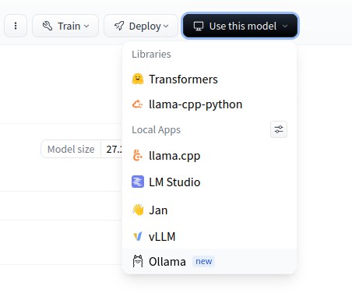
Task: Click the Train wrench icon
Action: pyautogui.click(x=48, y=26)
